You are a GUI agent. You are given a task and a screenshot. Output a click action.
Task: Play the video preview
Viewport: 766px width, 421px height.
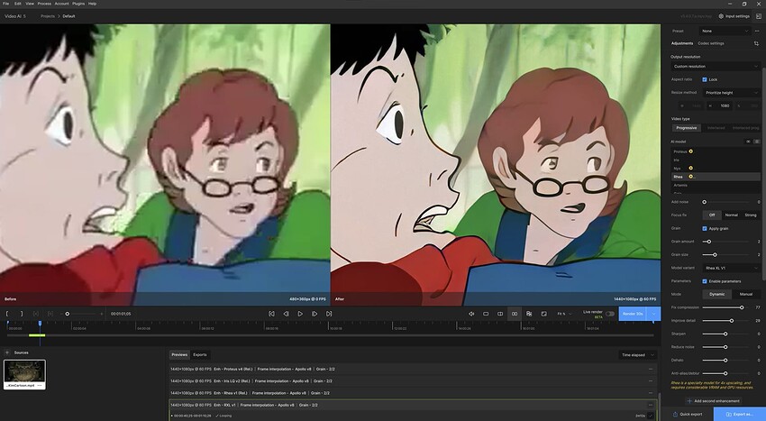pyautogui.click(x=300, y=314)
